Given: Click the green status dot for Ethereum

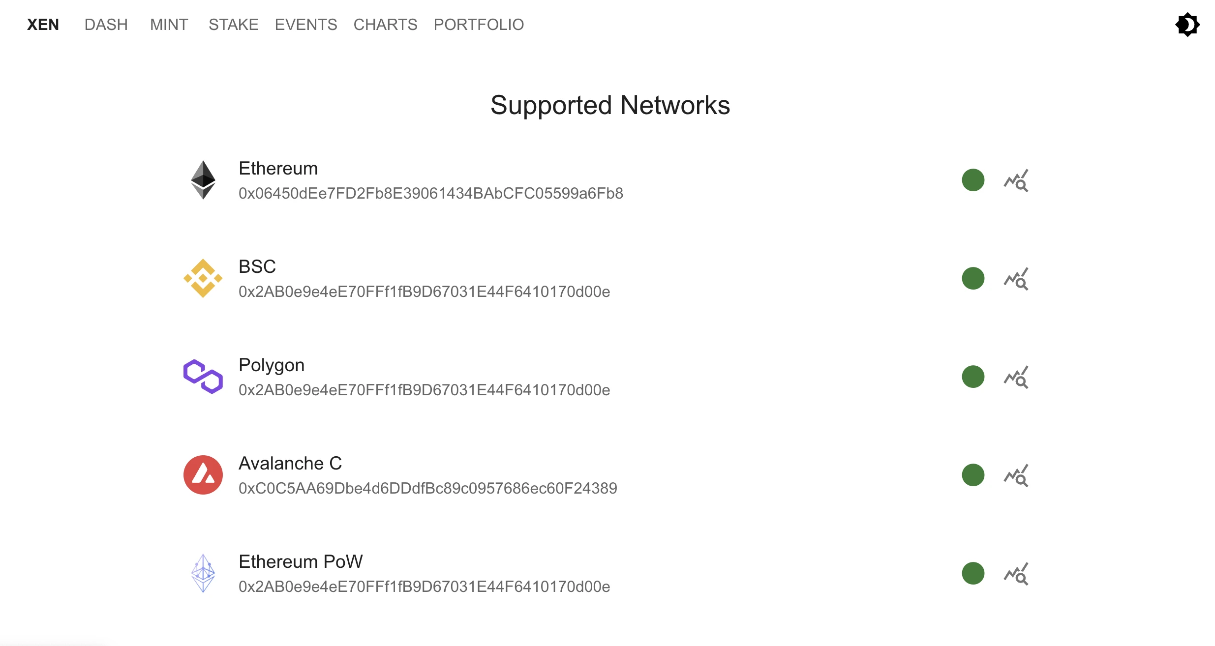Looking at the screenshot, I should click(972, 180).
